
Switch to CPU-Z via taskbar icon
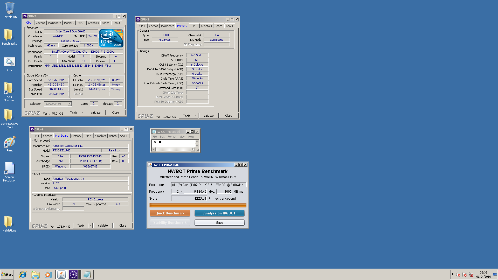(73, 275)
